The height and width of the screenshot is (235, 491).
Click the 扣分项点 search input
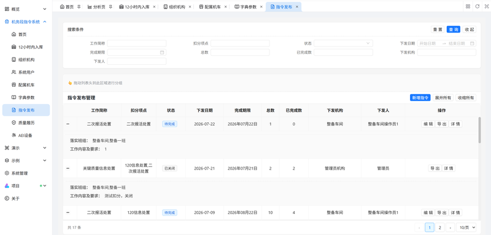(x=240, y=43)
